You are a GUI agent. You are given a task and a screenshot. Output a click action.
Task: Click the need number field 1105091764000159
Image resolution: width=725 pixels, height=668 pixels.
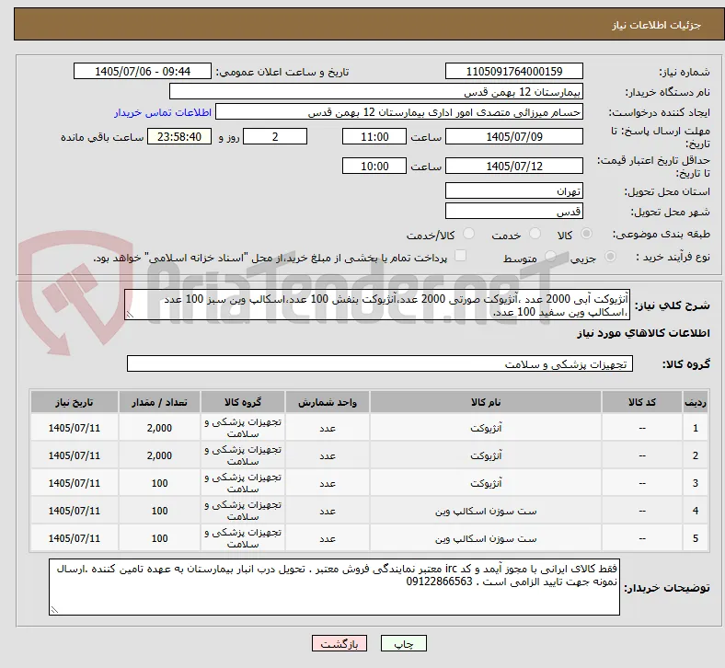514,71
